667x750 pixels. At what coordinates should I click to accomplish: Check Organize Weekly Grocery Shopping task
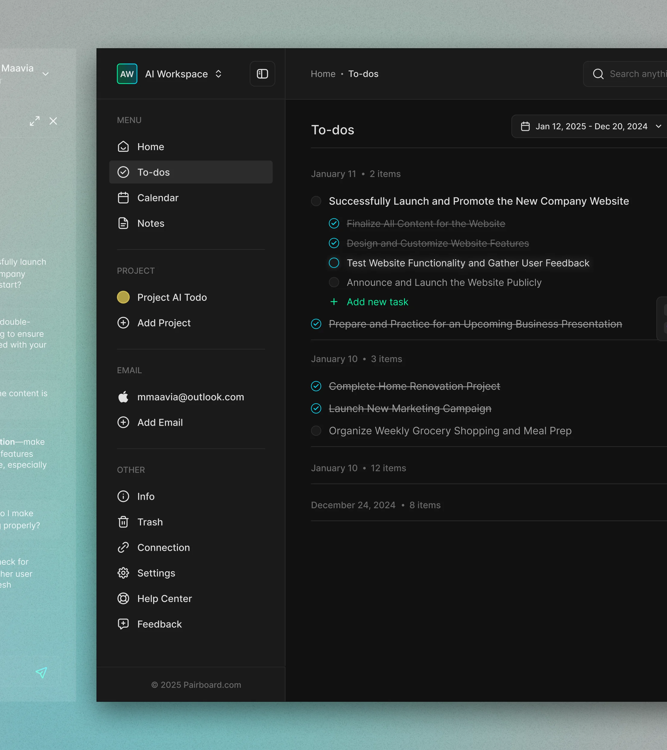click(x=316, y=430)
